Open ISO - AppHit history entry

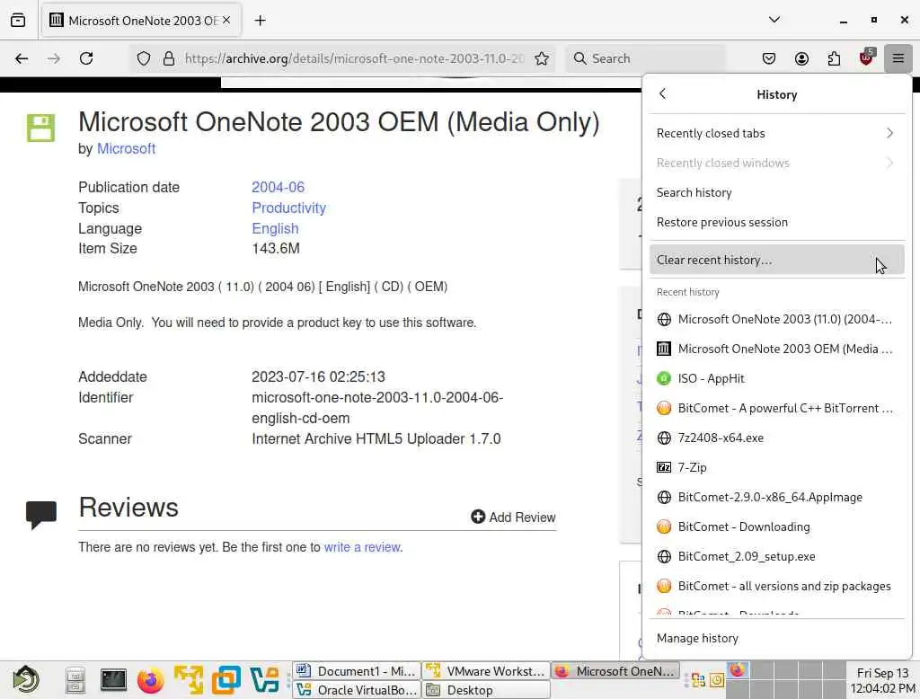(777, 378)
